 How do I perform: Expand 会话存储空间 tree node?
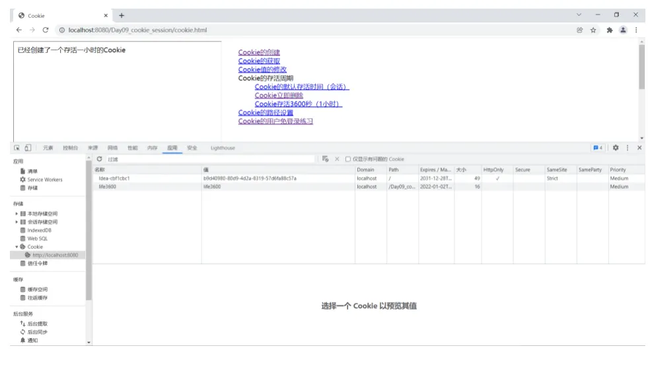(x=17, y=222)
